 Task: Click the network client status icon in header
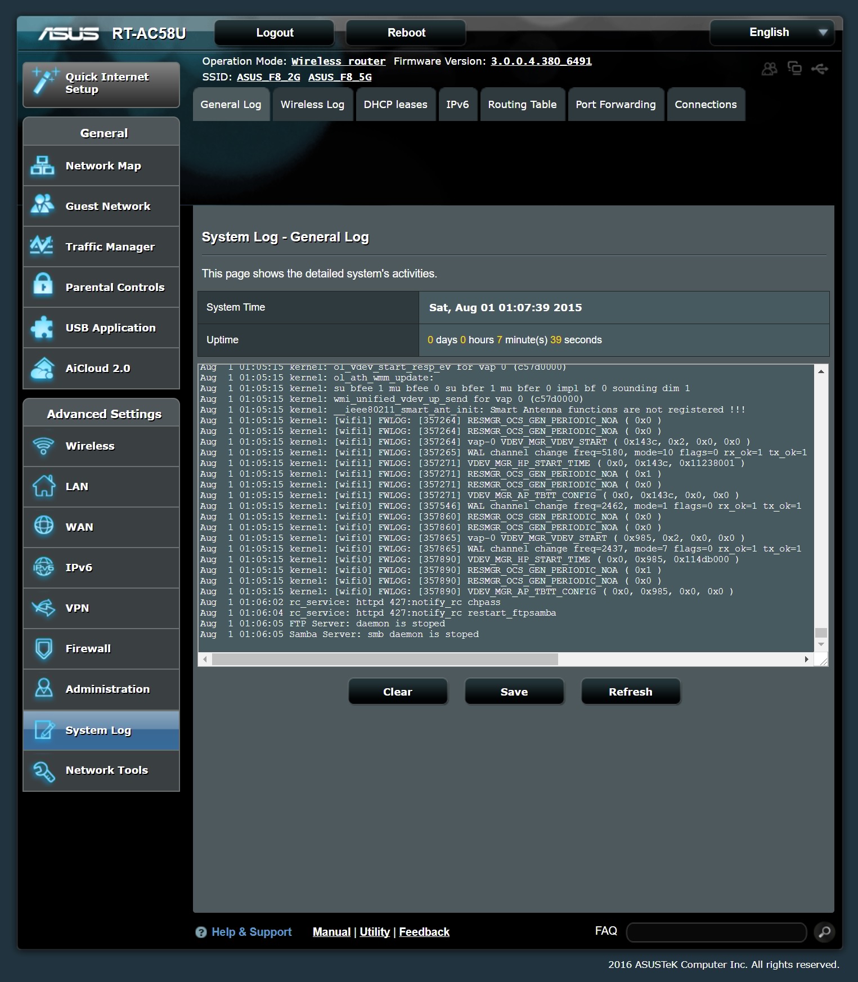[794, 68]
